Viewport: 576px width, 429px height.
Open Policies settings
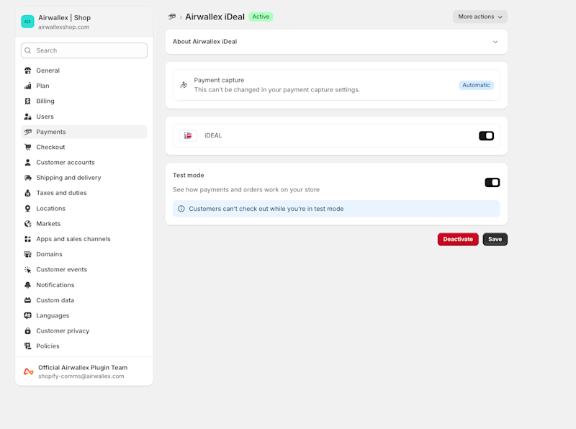(x=84, y=346)
